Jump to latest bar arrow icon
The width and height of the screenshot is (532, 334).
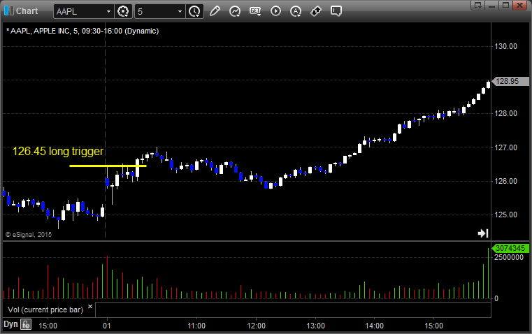tap(483, 233)
